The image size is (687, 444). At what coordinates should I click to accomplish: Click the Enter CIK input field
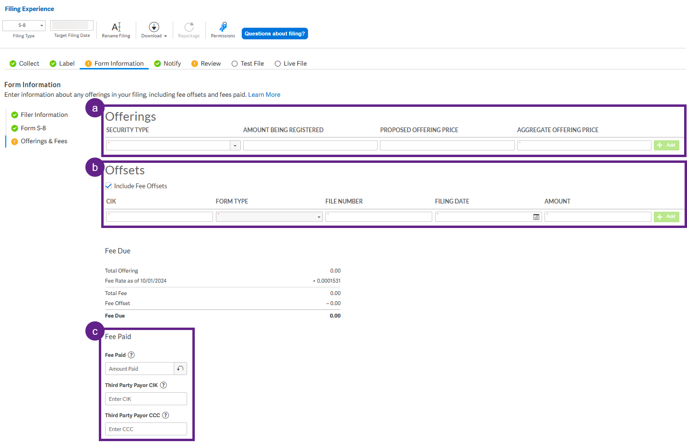[146, 399]
